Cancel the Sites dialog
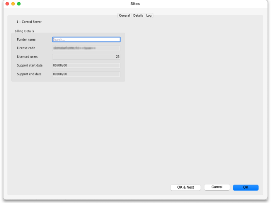 pyautogui.click(x=217, y=187)
